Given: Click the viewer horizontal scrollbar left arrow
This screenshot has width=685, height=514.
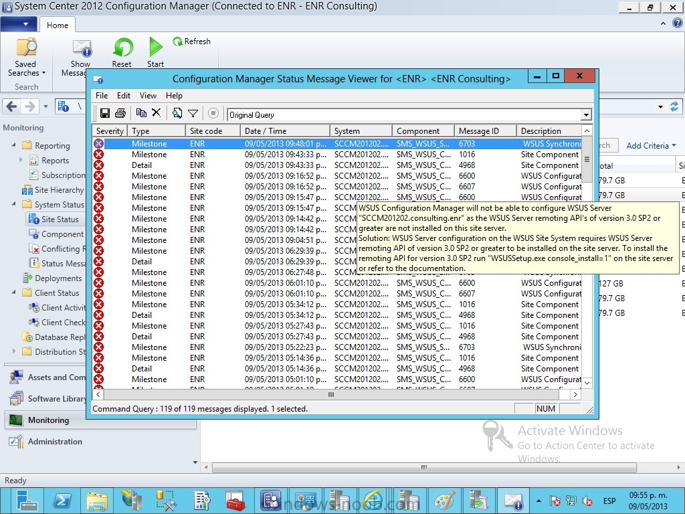Looking at the screenshot, I should tap(98, 394).
